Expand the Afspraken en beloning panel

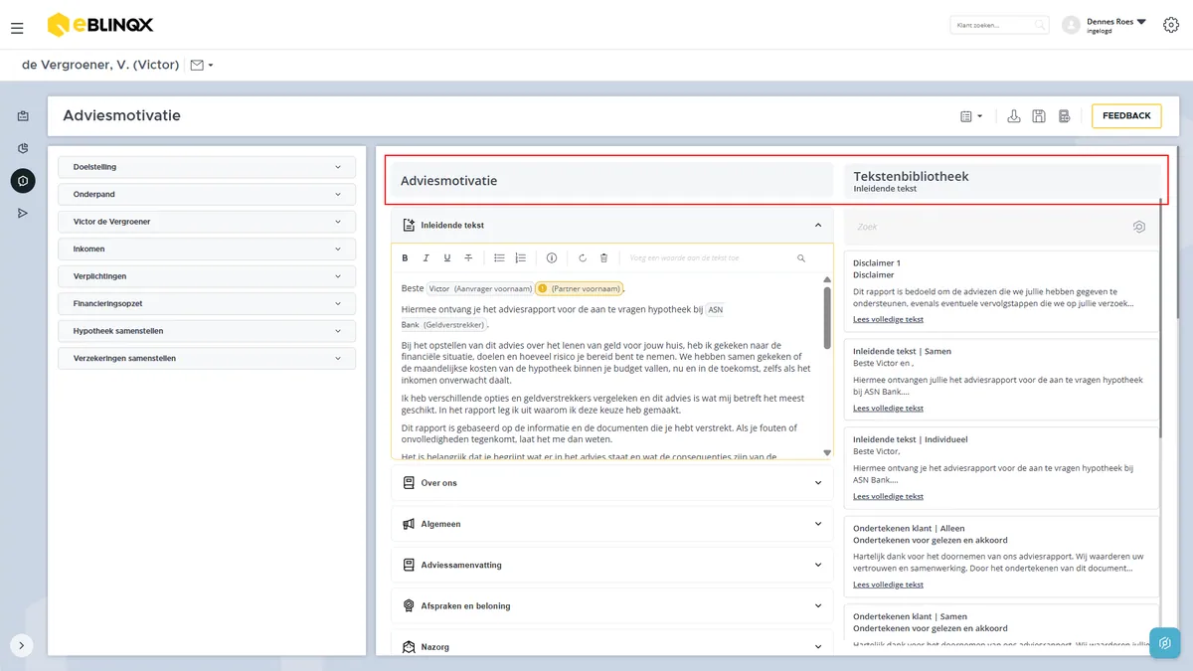click(x=612, y=605)
